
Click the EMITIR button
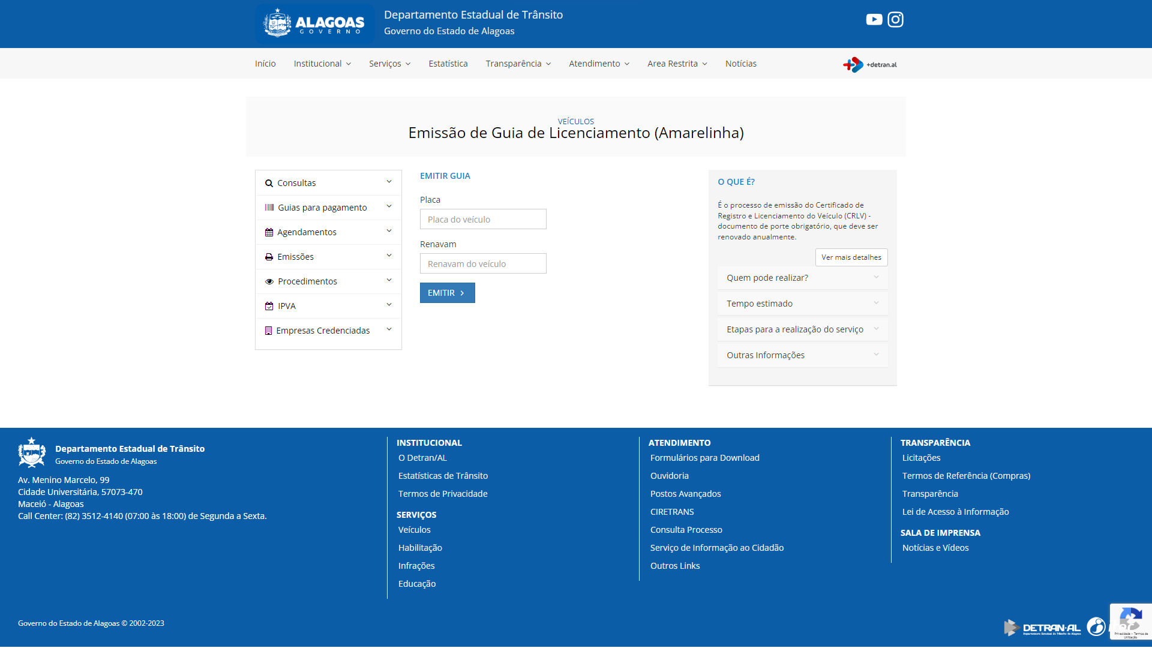(x=447, y=293)
